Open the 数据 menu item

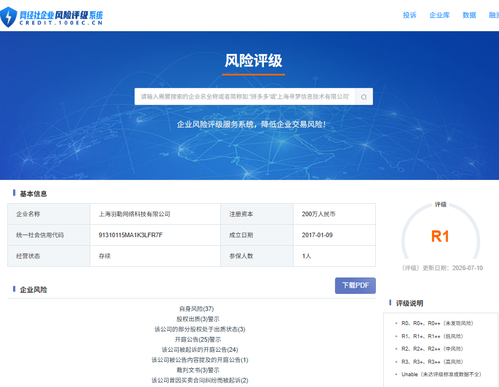click(x=469, y=15)
